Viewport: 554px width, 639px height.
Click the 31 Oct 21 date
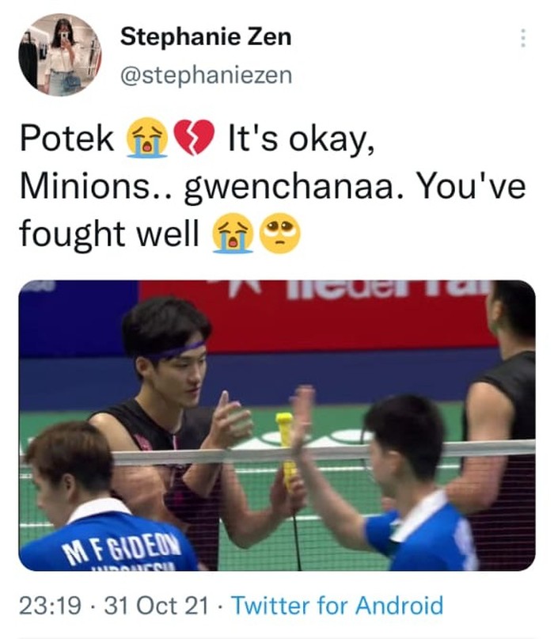157,606
